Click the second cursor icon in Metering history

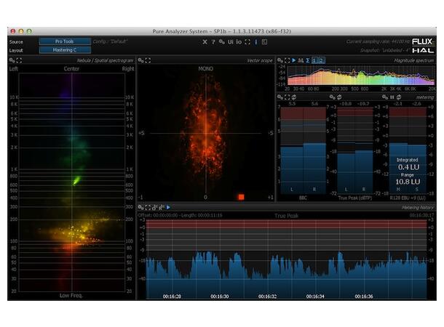coord(162,207)
